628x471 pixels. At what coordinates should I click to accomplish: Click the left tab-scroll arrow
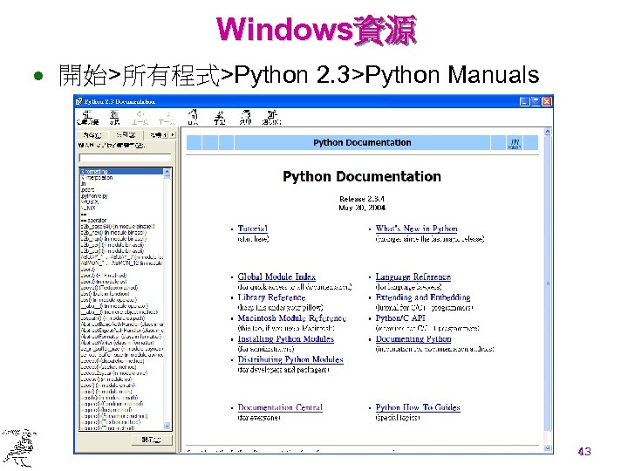pos(166,135)
